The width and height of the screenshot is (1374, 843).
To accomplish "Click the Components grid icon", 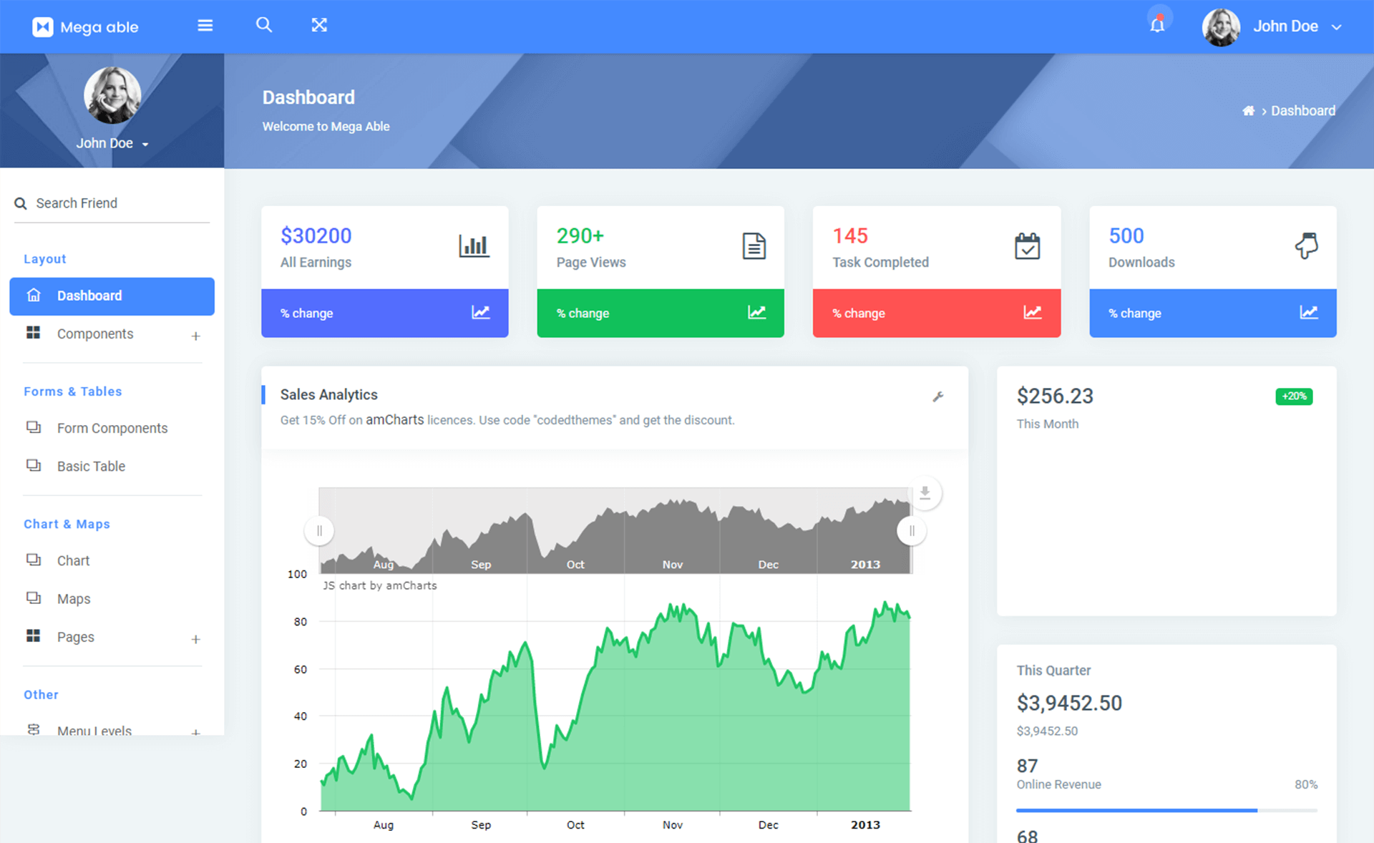I will tap(34, 333).
